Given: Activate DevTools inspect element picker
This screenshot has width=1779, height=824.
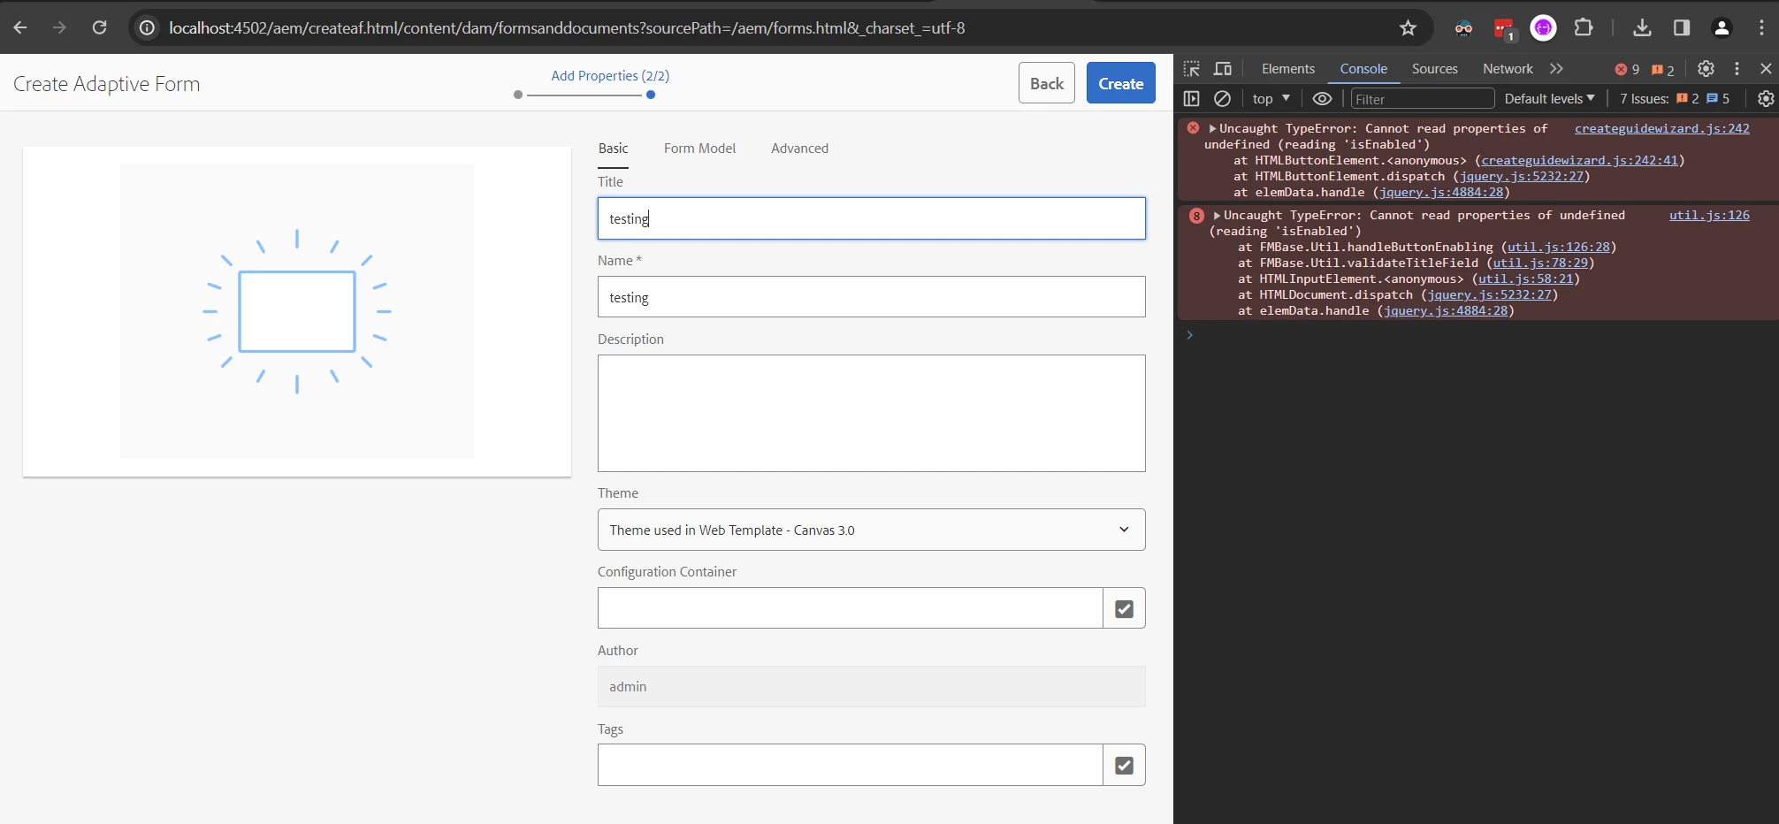Looking at the screenshot, I should point(1191,68).
